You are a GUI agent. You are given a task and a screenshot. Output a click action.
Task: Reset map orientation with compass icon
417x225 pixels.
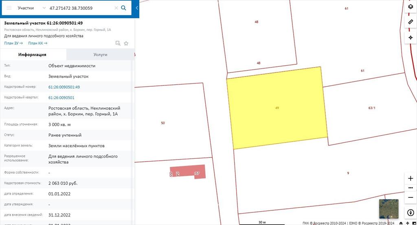(x=410, y=212)
